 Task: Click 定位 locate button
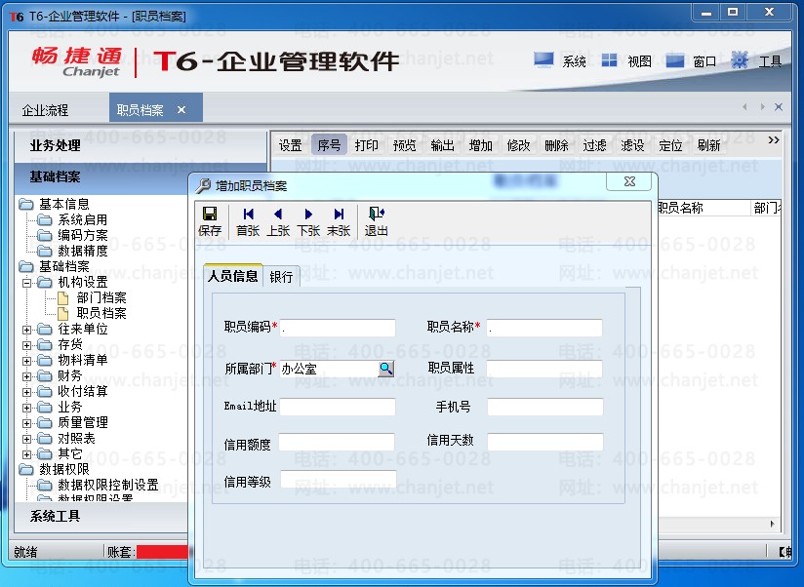[x=670, y=145]
